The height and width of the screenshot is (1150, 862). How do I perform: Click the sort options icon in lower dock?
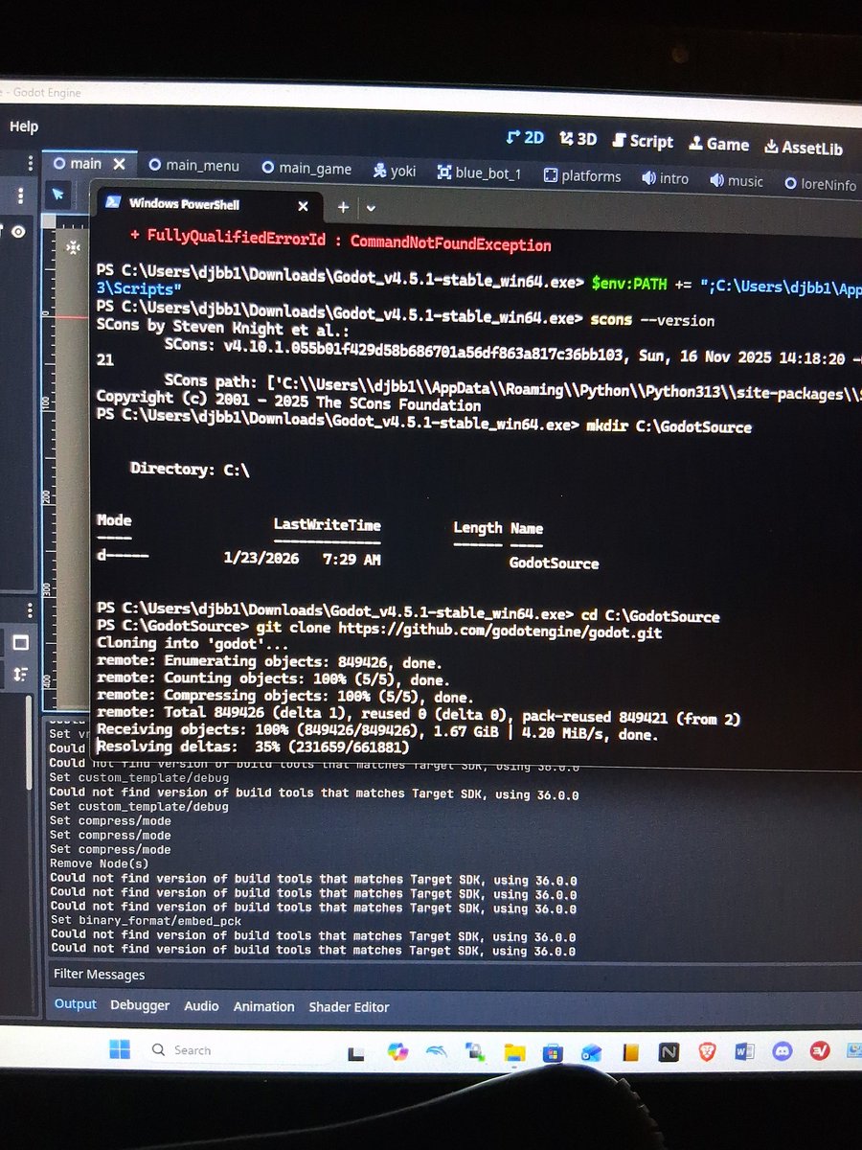(20, 675)
